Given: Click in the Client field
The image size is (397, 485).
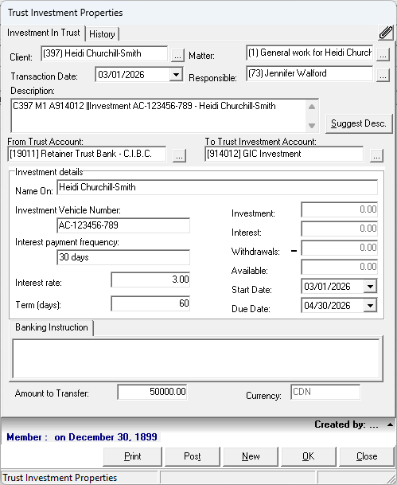Looking at the screenshot, I should pos(104,53).
